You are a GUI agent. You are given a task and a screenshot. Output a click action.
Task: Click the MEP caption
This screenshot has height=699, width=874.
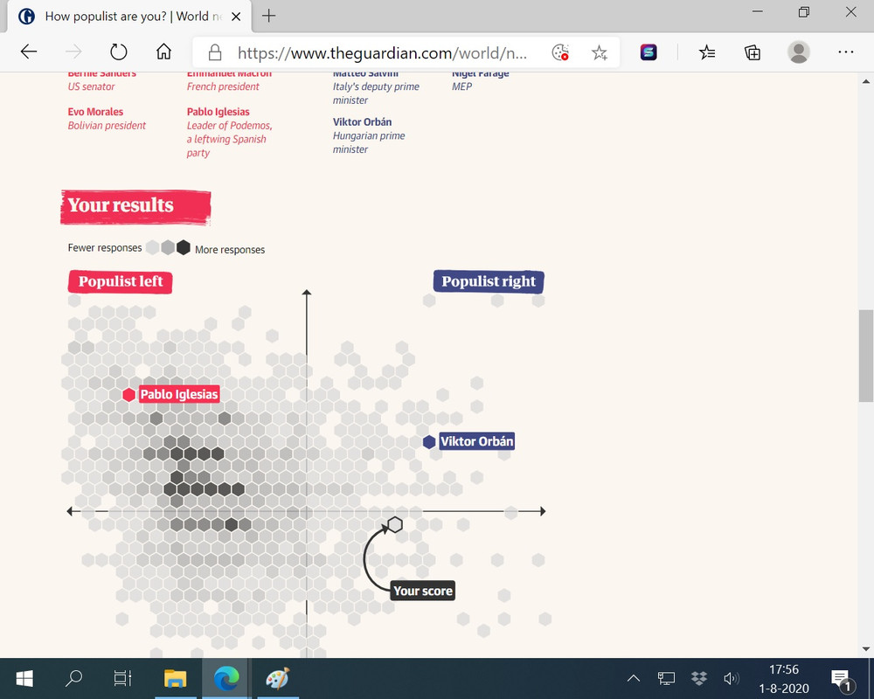click(x=462, y=87)
